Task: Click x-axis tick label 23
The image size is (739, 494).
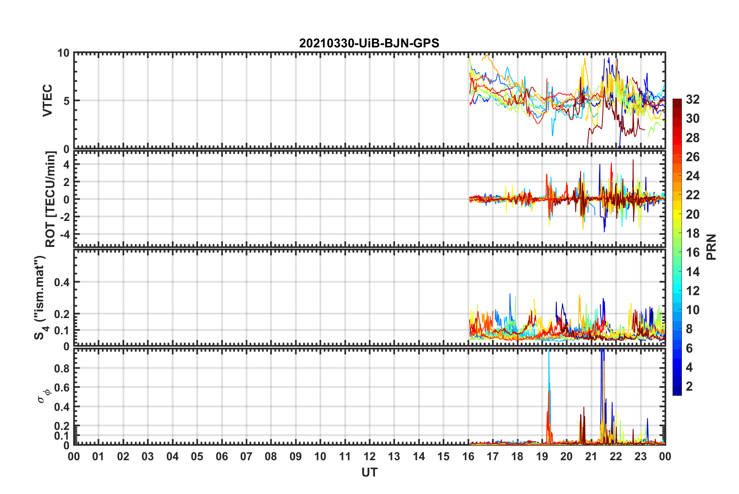Action: point(641,456)
